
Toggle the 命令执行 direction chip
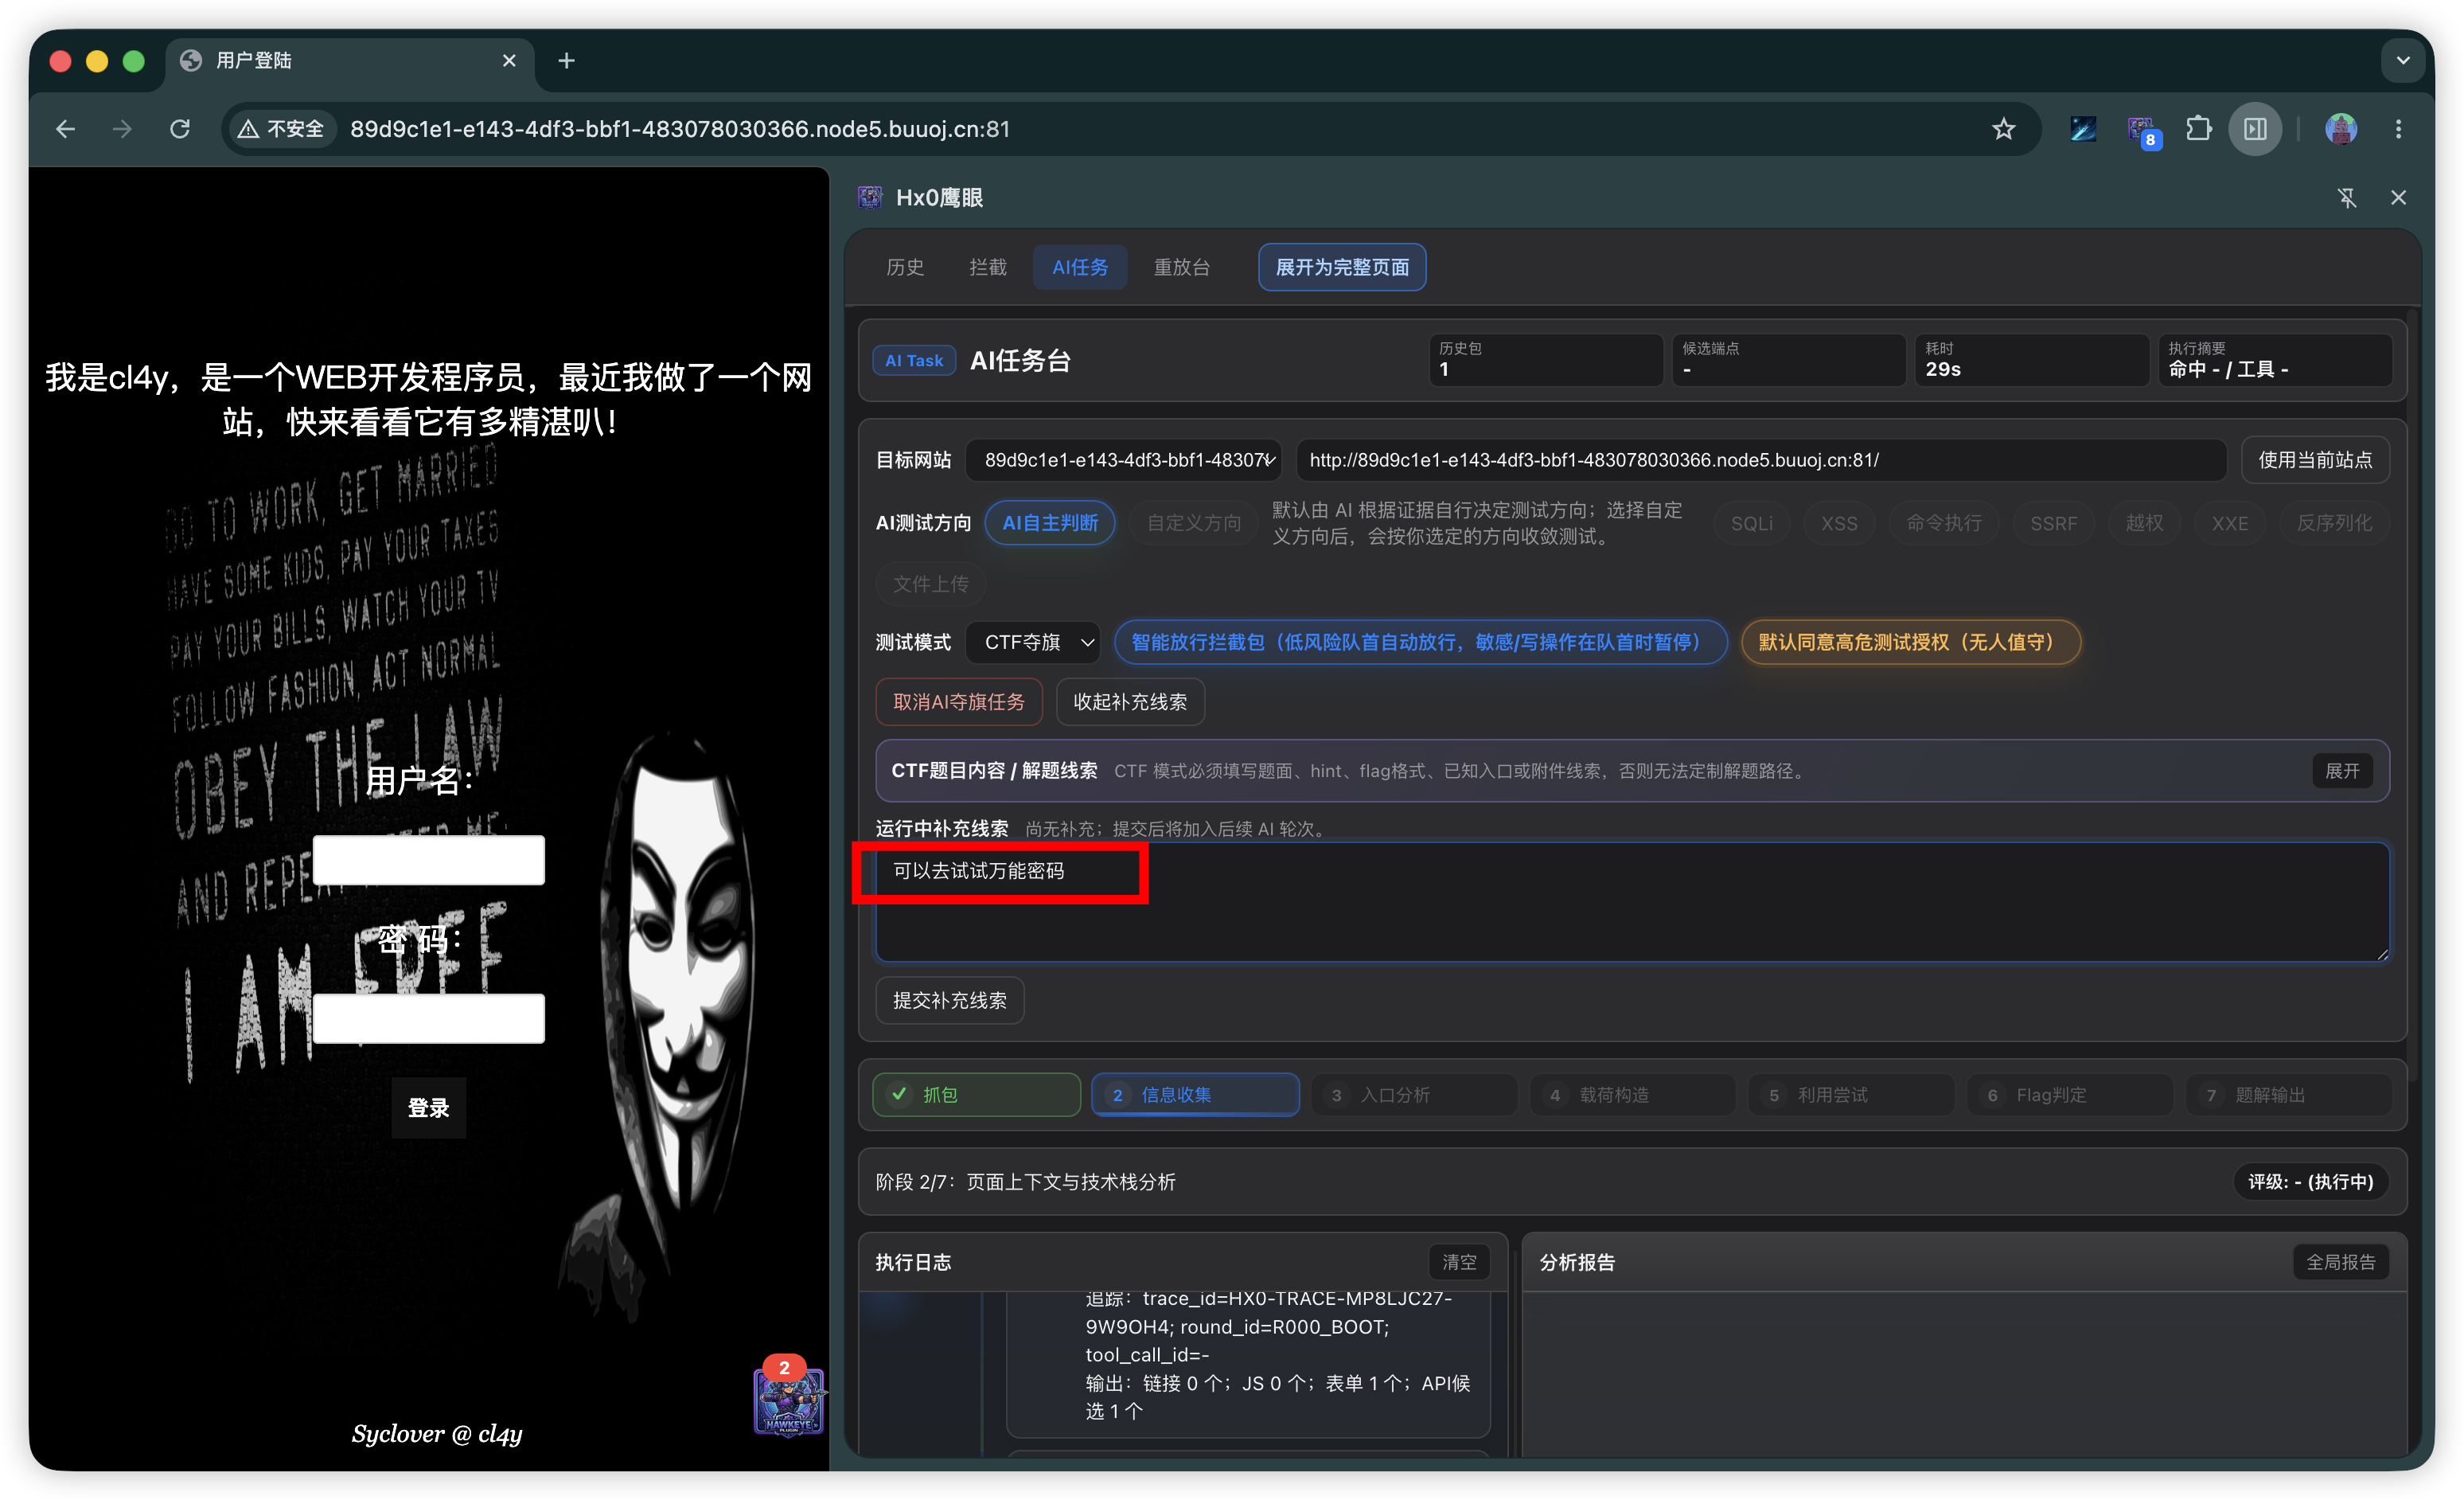[x=1944, y=523]
